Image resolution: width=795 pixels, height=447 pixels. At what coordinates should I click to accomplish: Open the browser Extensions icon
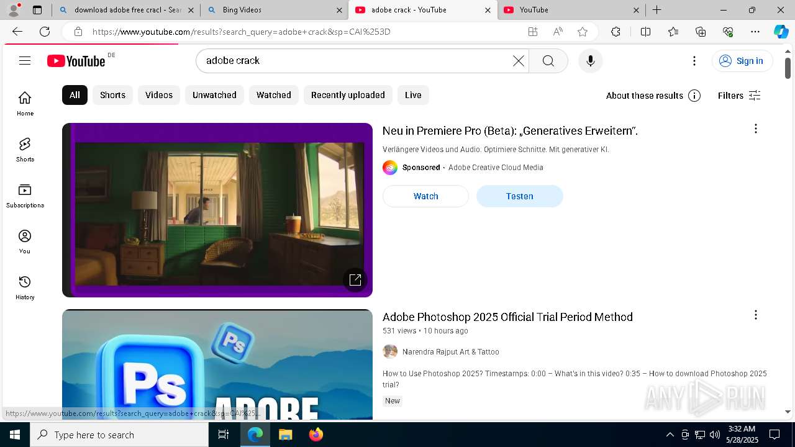616,32
